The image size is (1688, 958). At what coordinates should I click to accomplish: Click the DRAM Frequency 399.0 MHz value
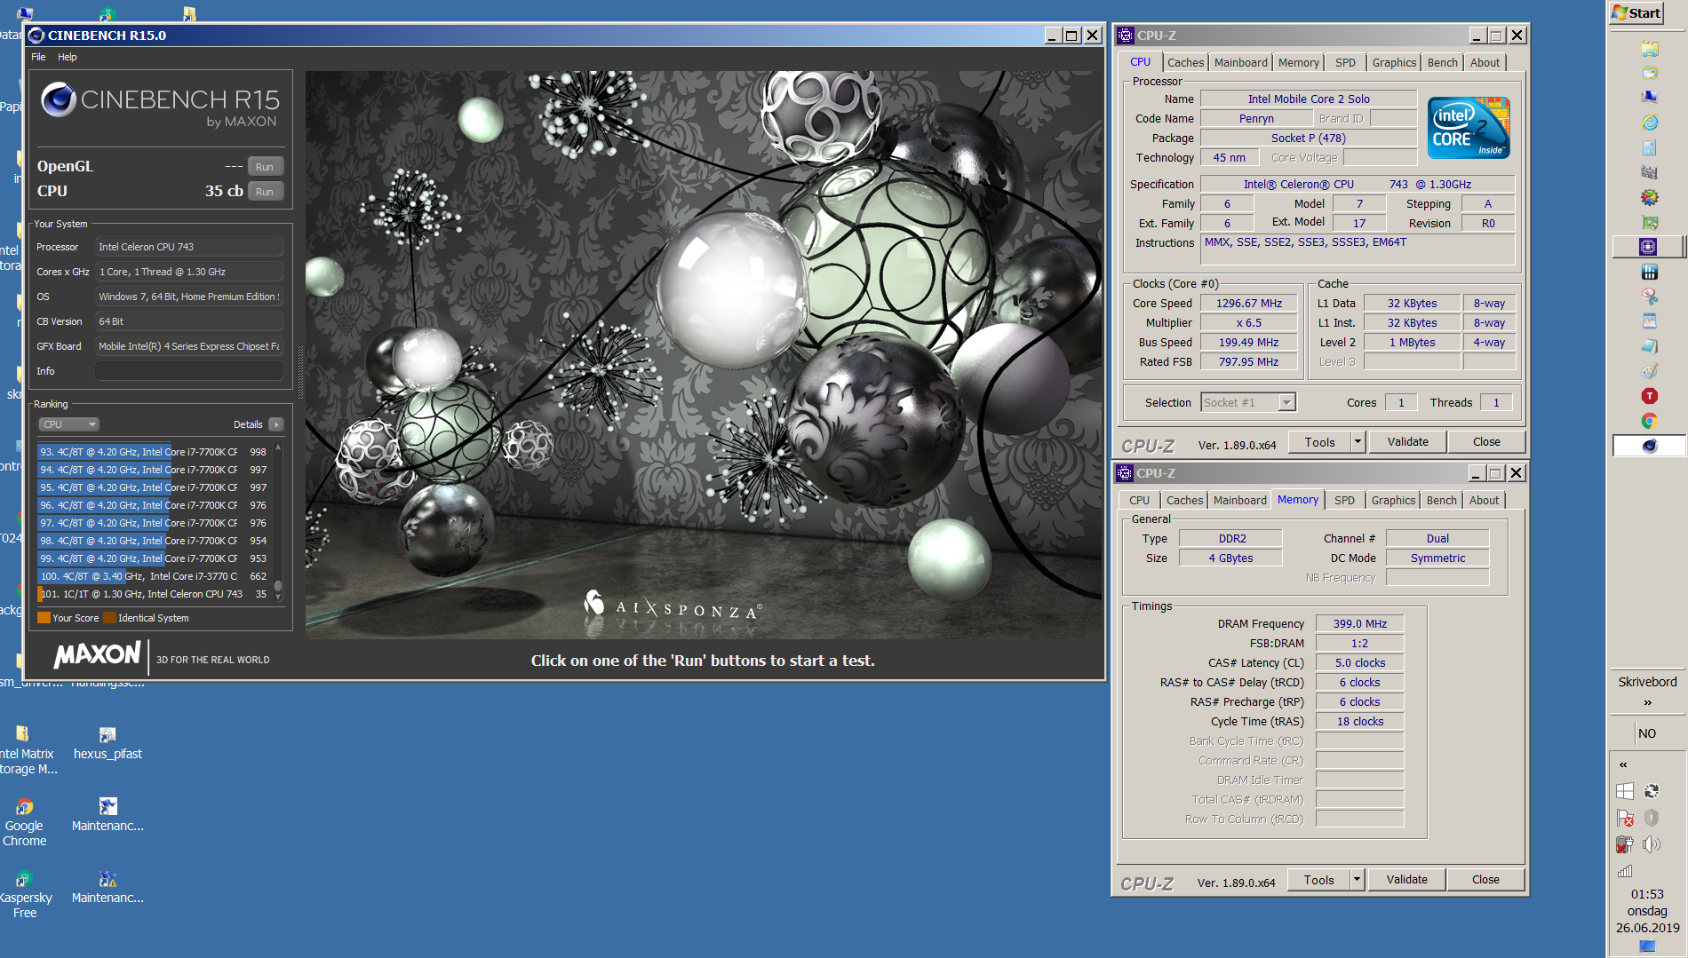pos(1359,623)
